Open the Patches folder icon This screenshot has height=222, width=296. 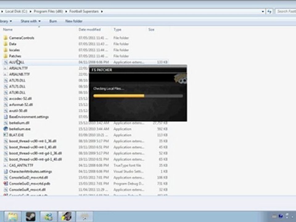pyautogui.click(x=6, y=56)
